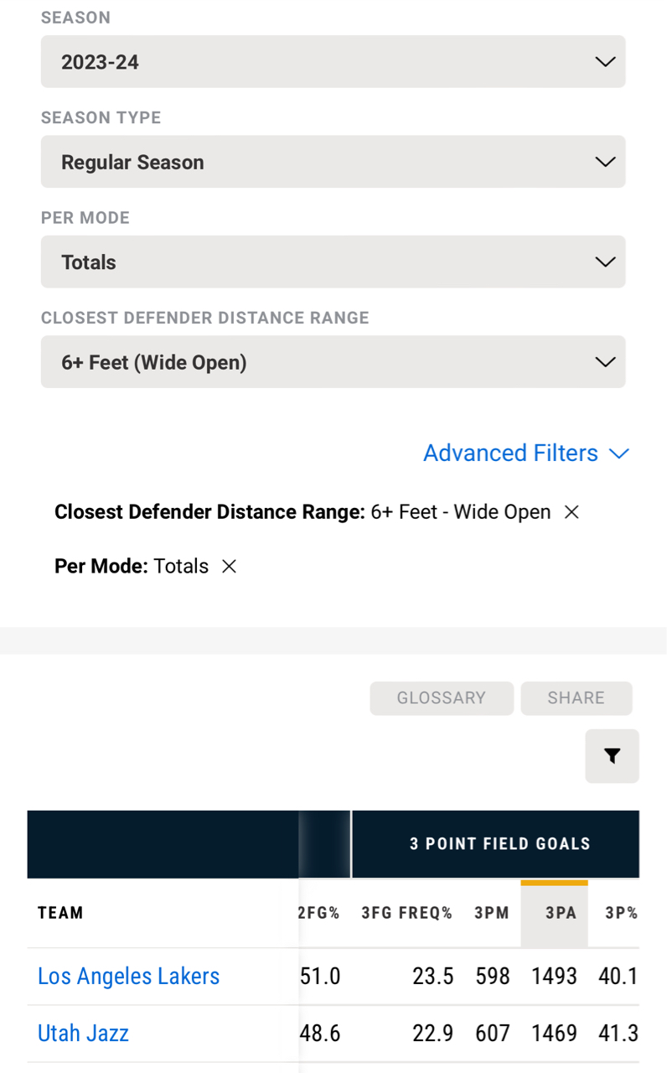Open the Los Angeles Lakers team link
Viewport: 667px width, 1073px height.
click(x=128, y=977)
